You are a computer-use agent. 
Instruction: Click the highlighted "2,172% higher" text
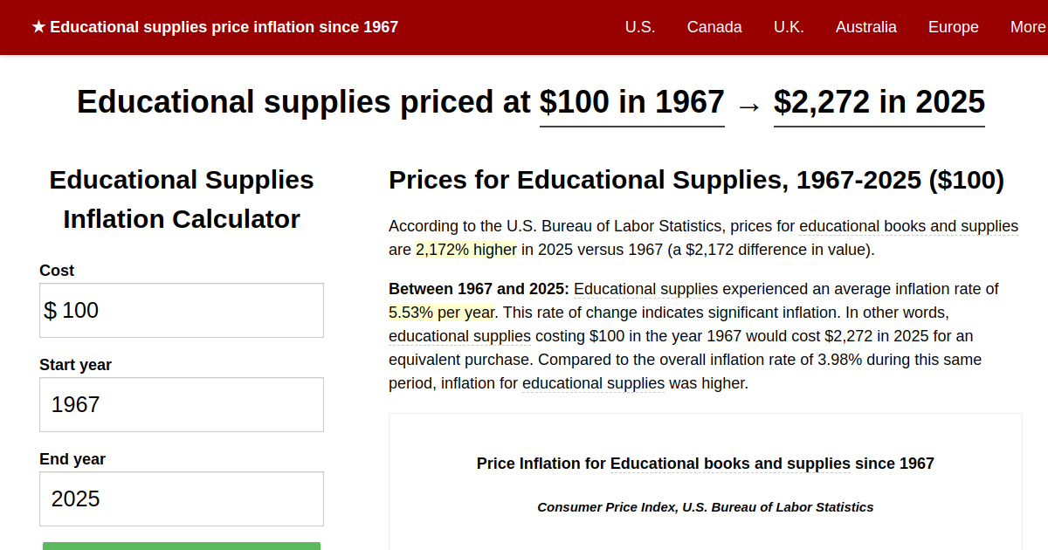(x=465, y=249)
